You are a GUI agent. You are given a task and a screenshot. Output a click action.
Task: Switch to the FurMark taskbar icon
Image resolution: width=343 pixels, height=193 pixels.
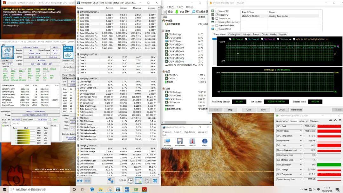pos(145,189)
